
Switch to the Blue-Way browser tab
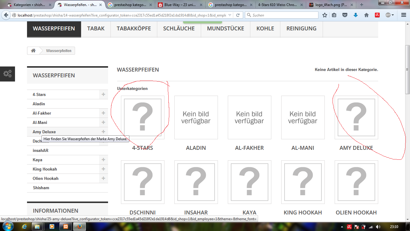coord(180,5)
